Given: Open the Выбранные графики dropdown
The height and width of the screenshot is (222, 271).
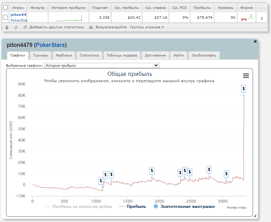Looking at the screenshot, I should 102,65.
